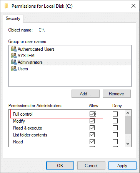Image resolution: width=140 pixels, height=173 pixels.
Task: Click the Apply button
Action: (x=122, y=166)
